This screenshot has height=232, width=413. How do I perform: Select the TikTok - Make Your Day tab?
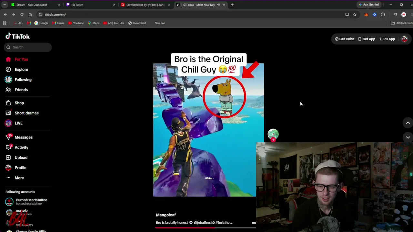coord(200,5)
